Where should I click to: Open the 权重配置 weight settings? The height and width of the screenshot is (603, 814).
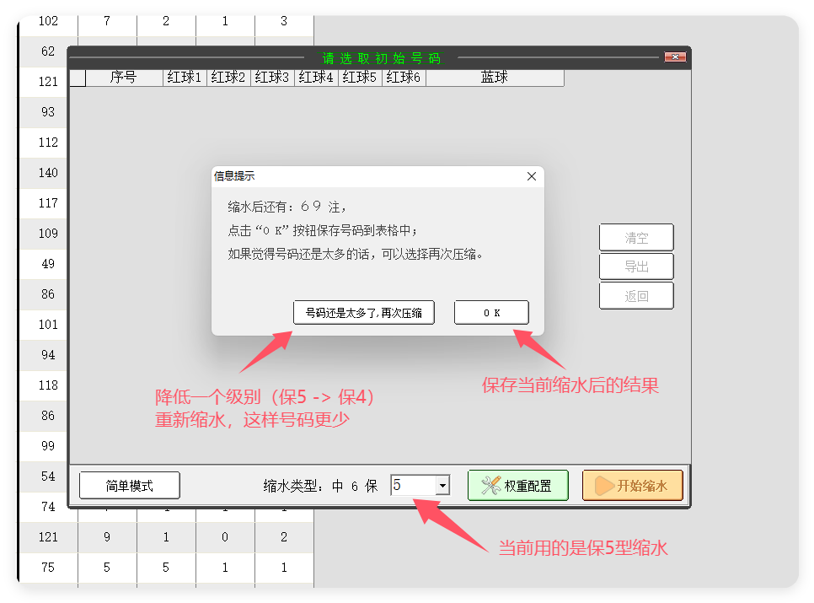coord(517,485)
